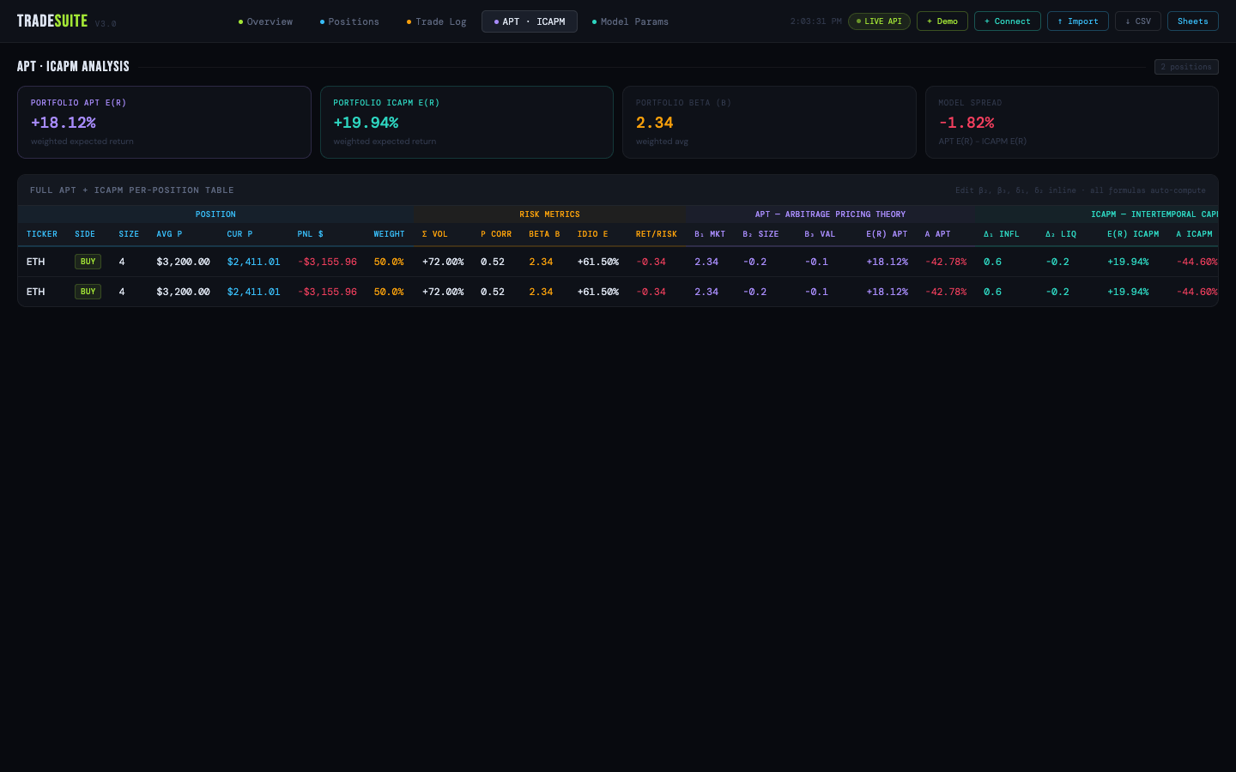Click the RISK METRICS group header
Image resolution: width=1236 pixels, height=772 pixels.
(x=549, y=214)
